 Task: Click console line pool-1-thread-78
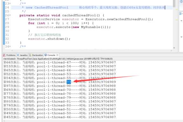click(x=59, y=93)
